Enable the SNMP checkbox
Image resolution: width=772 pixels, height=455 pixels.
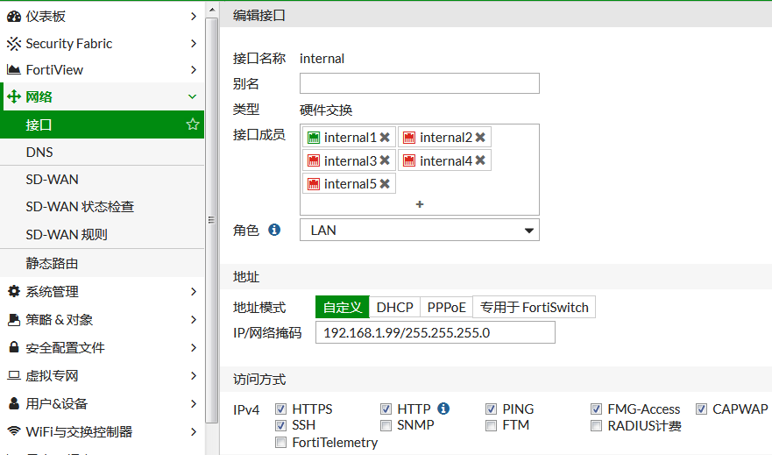[386, 425]
